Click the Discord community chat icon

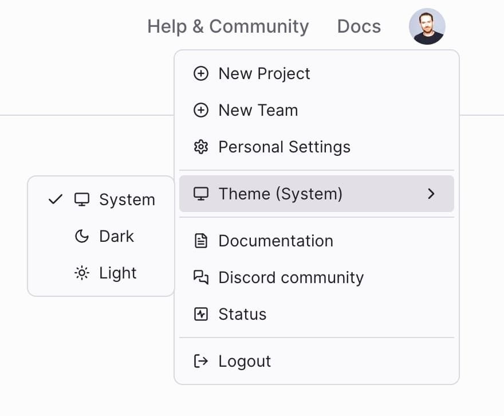[201, 277]
